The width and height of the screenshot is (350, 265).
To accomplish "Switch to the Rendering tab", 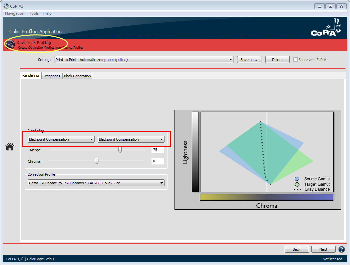I will point(31,76).
